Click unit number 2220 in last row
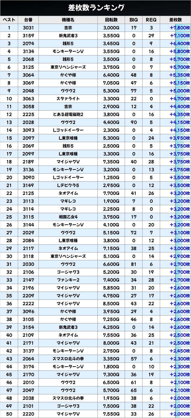The image size is (191, 418). pyautogui.click(x=28, y=414)
